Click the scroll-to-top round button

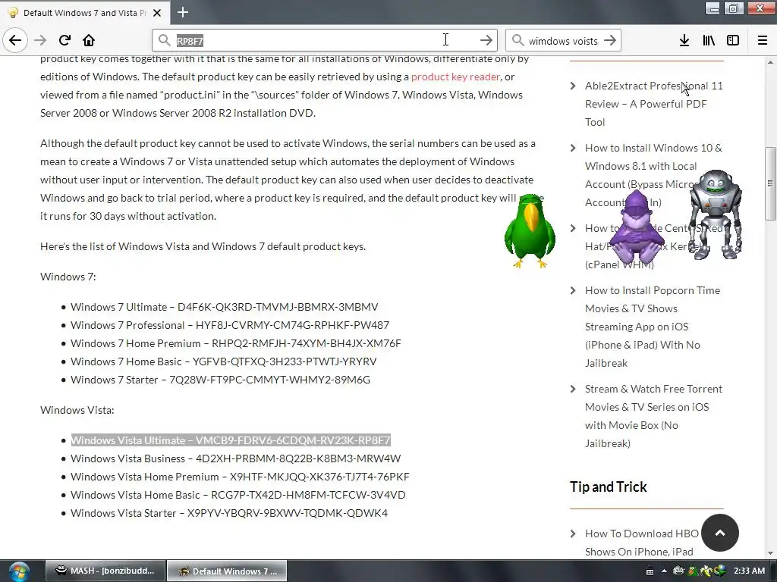click(720, 533)
